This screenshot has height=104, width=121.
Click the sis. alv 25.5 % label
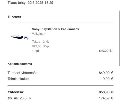tap(19, 98)
